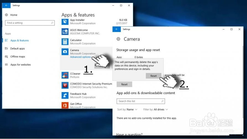
Task: Click the Find a setting search box
Action: (x=30, y=23)
